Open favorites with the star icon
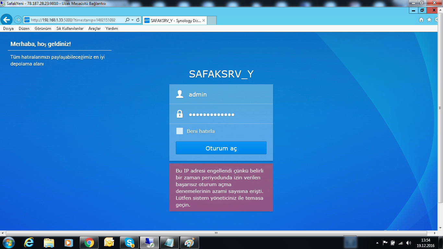Viewport: 443px width, 249px height. (x=429, y=20)
